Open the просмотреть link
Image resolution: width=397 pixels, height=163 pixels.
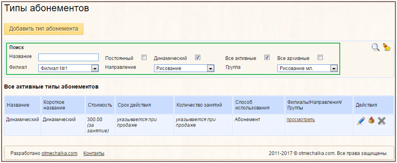click(301, 119)
